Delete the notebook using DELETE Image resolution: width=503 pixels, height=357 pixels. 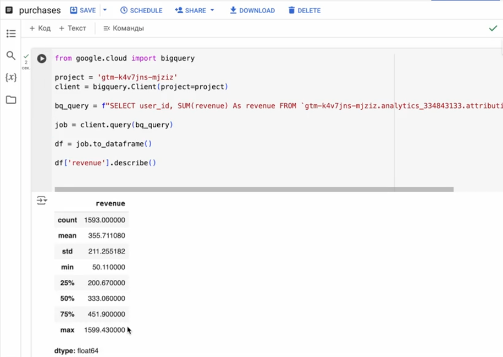(304, 10)
